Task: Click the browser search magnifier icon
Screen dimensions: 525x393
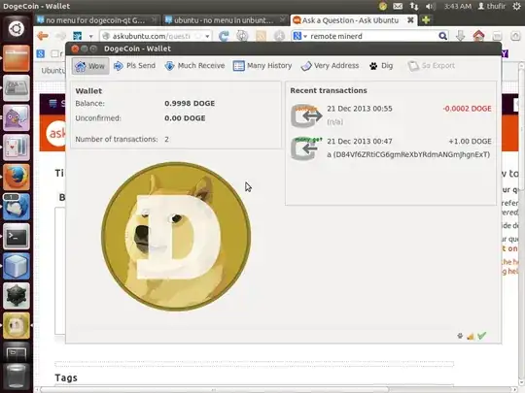Action: (442, 36)
